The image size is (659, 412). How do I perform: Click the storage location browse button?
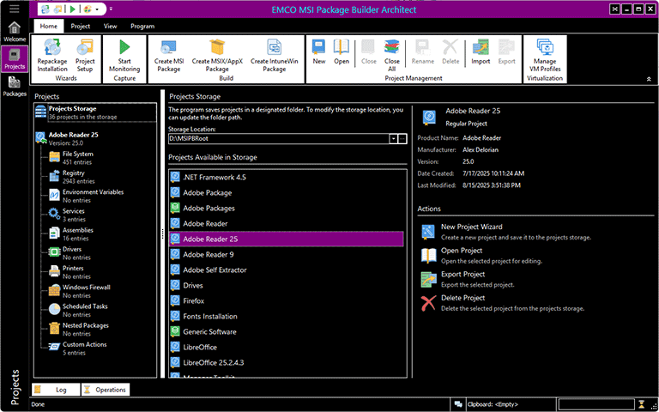pos(403,138)
